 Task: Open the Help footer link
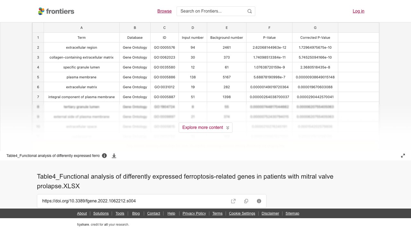[171, 213]
